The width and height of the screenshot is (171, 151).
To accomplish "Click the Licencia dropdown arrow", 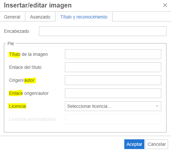I will point(157,106).
